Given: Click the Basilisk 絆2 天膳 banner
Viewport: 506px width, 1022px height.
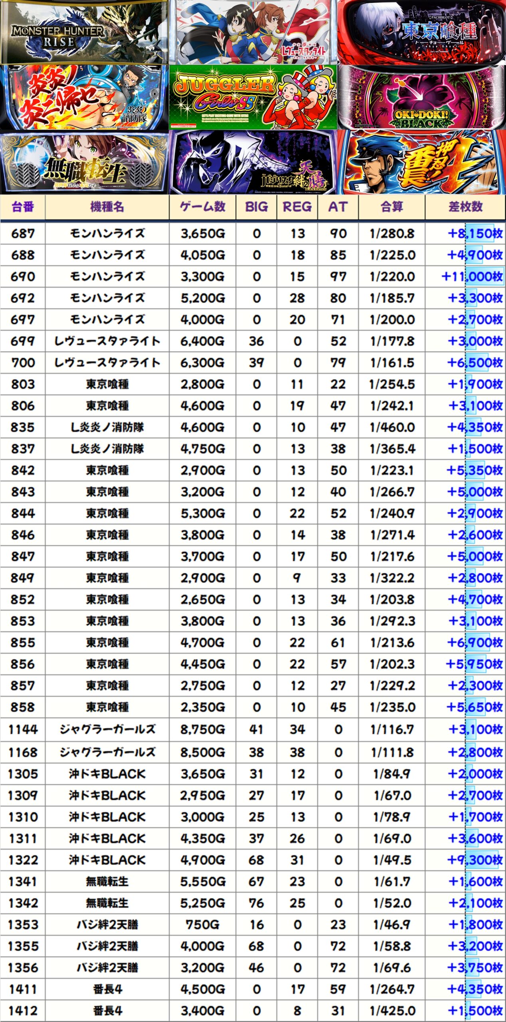Looking at the screenshot, I should tap(253, 163).
